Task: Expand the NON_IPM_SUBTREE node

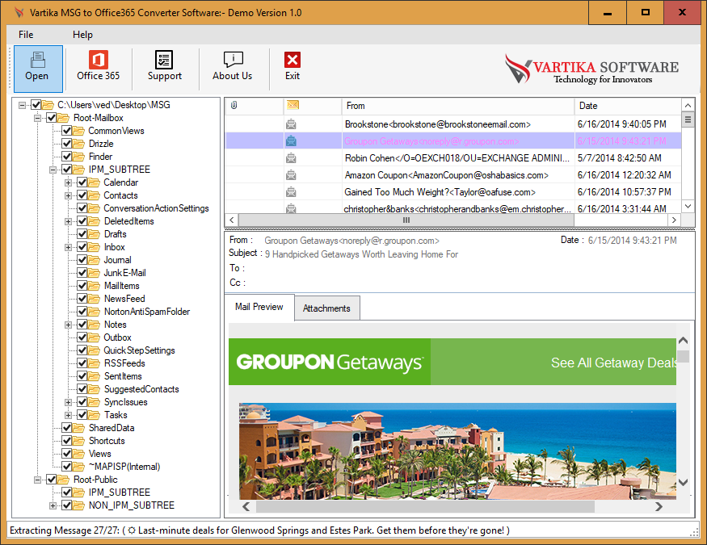Action: [x=53, y=505]
